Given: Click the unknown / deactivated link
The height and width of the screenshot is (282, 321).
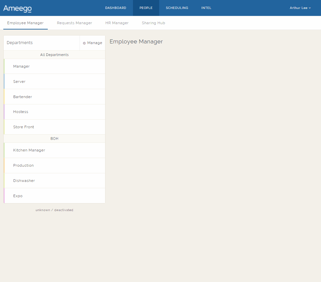Looking at the screenshot, I should [x=54, y=210].
